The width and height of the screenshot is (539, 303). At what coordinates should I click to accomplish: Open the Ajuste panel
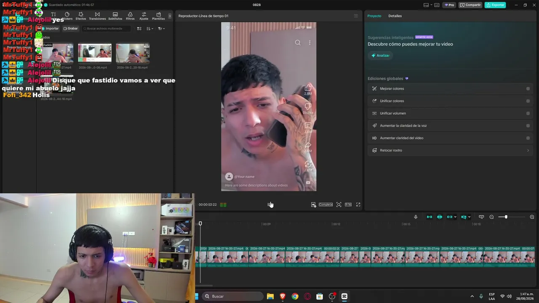[144, 16]
